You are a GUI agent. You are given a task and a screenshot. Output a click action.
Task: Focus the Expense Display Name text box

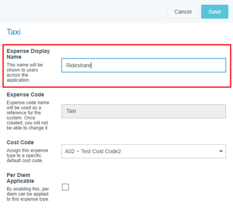144,65
